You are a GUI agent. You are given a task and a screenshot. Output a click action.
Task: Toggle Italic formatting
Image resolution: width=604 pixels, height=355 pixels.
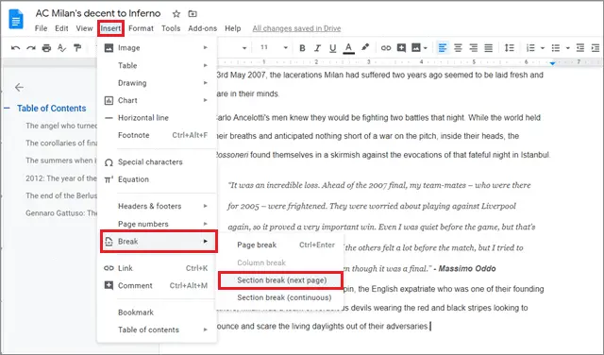click(x=317, y=48)
